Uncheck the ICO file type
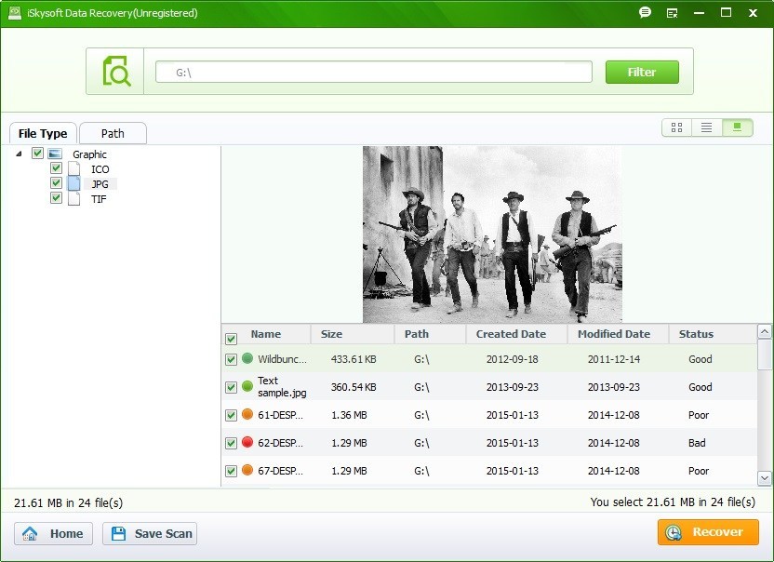This screenshot has width=774, height=562. click(56, 168)
